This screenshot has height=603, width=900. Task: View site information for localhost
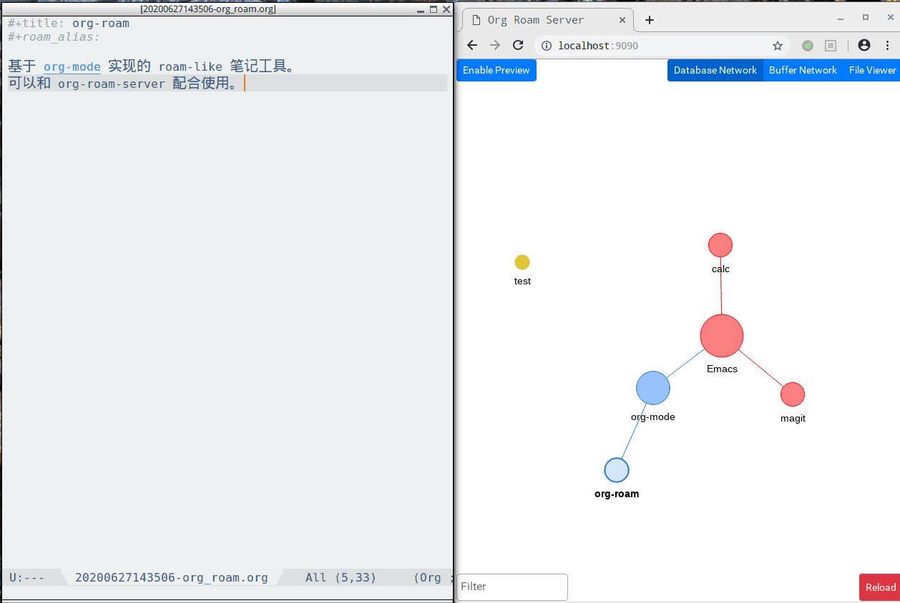pyautogui.click(x=547, y=46)
